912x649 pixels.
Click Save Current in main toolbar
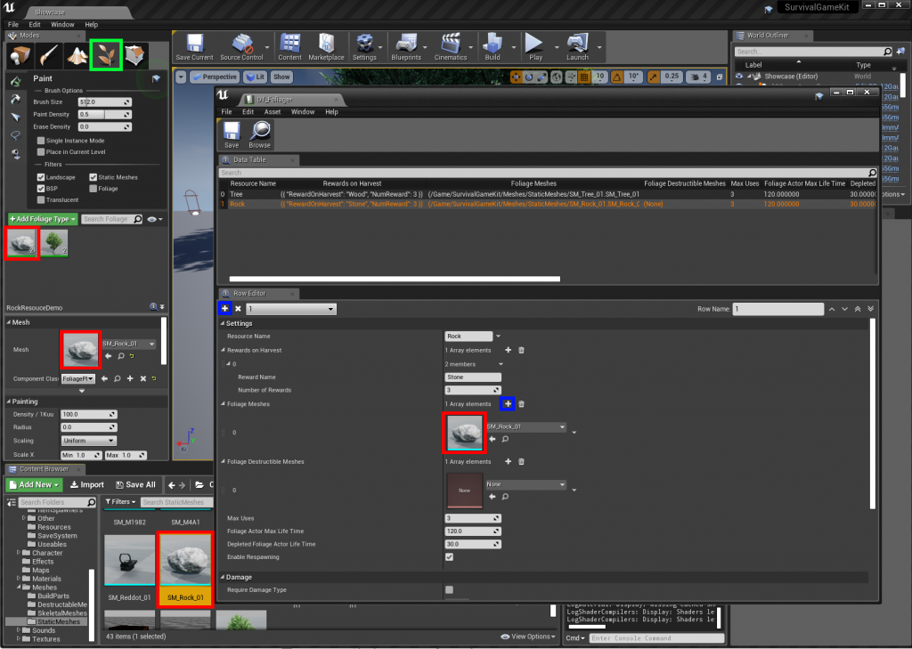coord(194,48)
